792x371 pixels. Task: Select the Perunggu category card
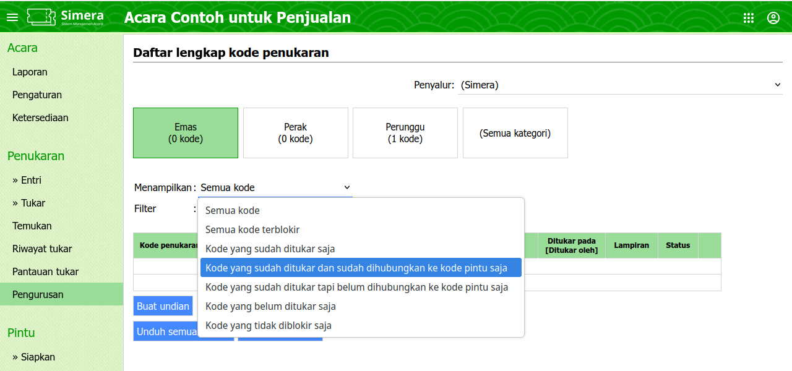coord(405,133)
